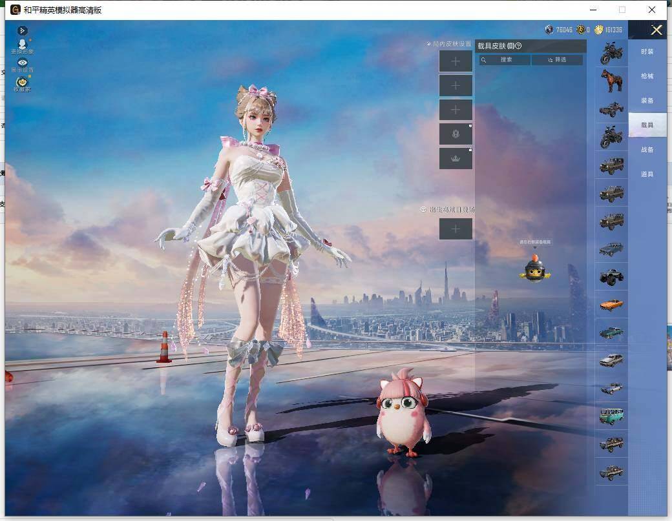
Task: Choose the orange sports car vehicle
Action: (x=611, y=305)
